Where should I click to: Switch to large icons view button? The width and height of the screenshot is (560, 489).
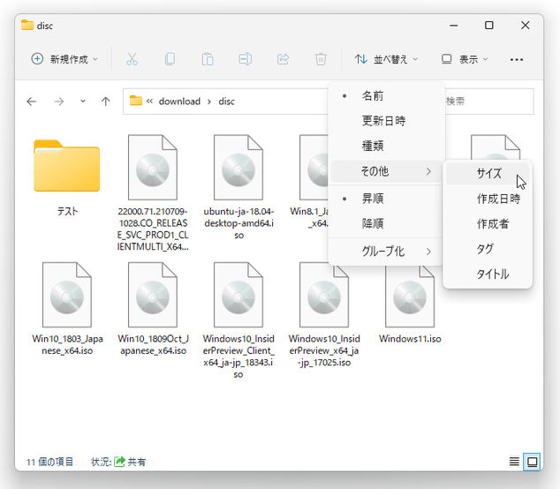[x=532, y=462]
